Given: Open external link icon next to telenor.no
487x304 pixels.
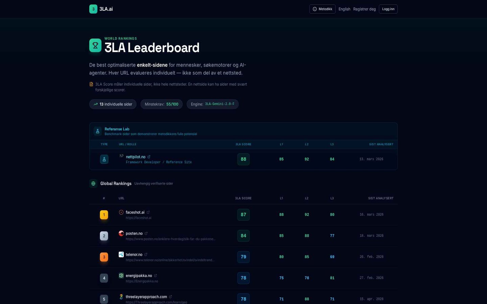Looking at the screenshot, I should point(146,255).
